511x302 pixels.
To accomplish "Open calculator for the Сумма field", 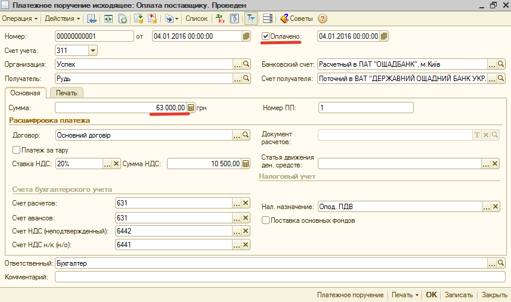I will tap(191, 108).
